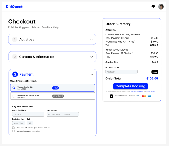Open Creative Arts & Painting Workshop link

123,34
